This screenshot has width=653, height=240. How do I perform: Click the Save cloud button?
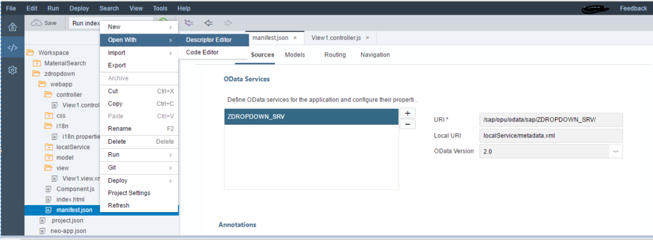coord(44,24)
